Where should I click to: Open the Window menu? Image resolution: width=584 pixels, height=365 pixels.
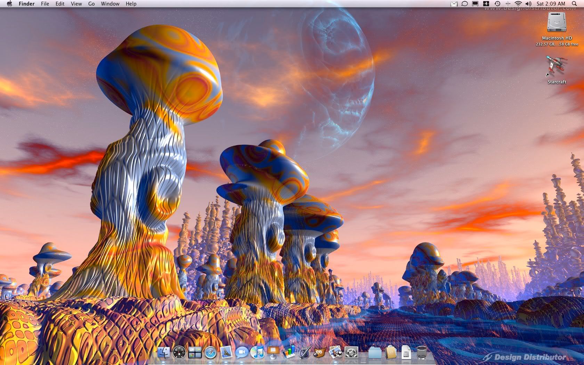[x=110, y=4]
